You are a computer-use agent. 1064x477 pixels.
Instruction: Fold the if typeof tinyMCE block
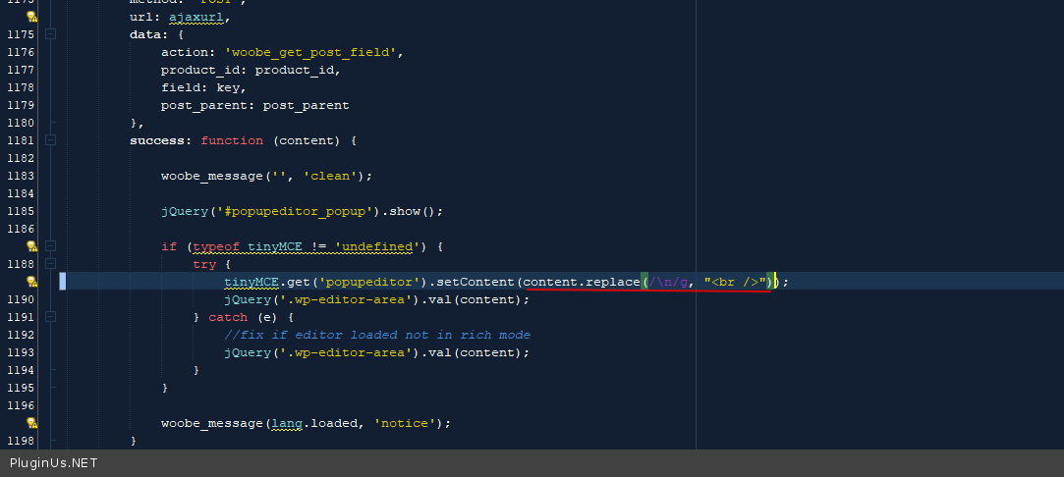(x=50, y=246)
